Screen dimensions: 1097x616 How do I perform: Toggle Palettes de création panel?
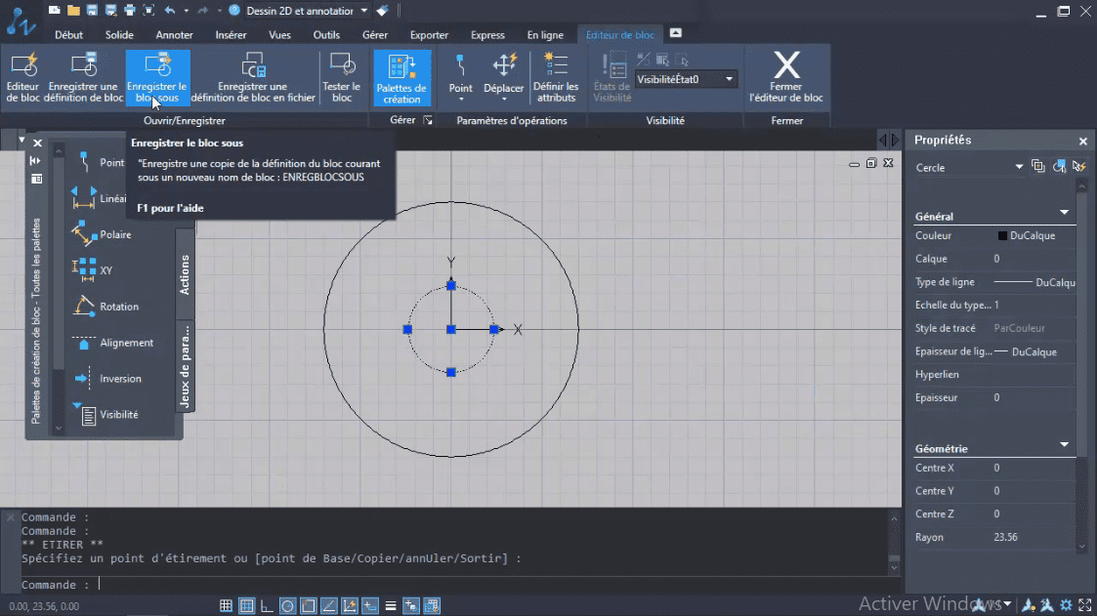[401, 77]
